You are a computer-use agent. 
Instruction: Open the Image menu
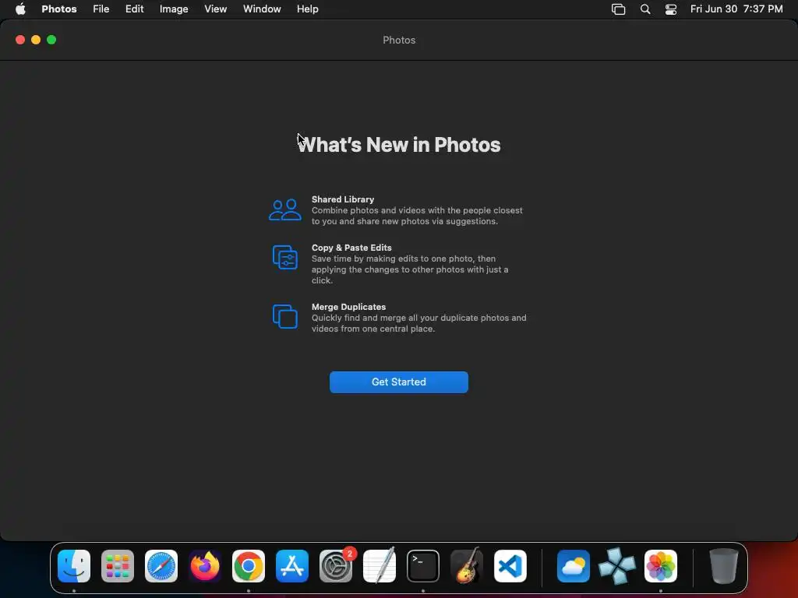[x=174, y=9]
